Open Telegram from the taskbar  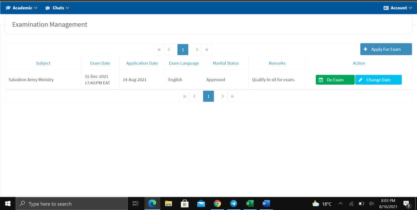click(x=234, y=204)
